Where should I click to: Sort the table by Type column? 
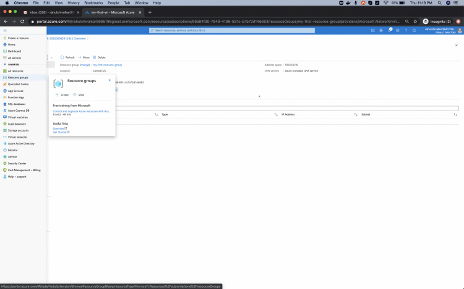pyautogui.click(x=165, y=114)
